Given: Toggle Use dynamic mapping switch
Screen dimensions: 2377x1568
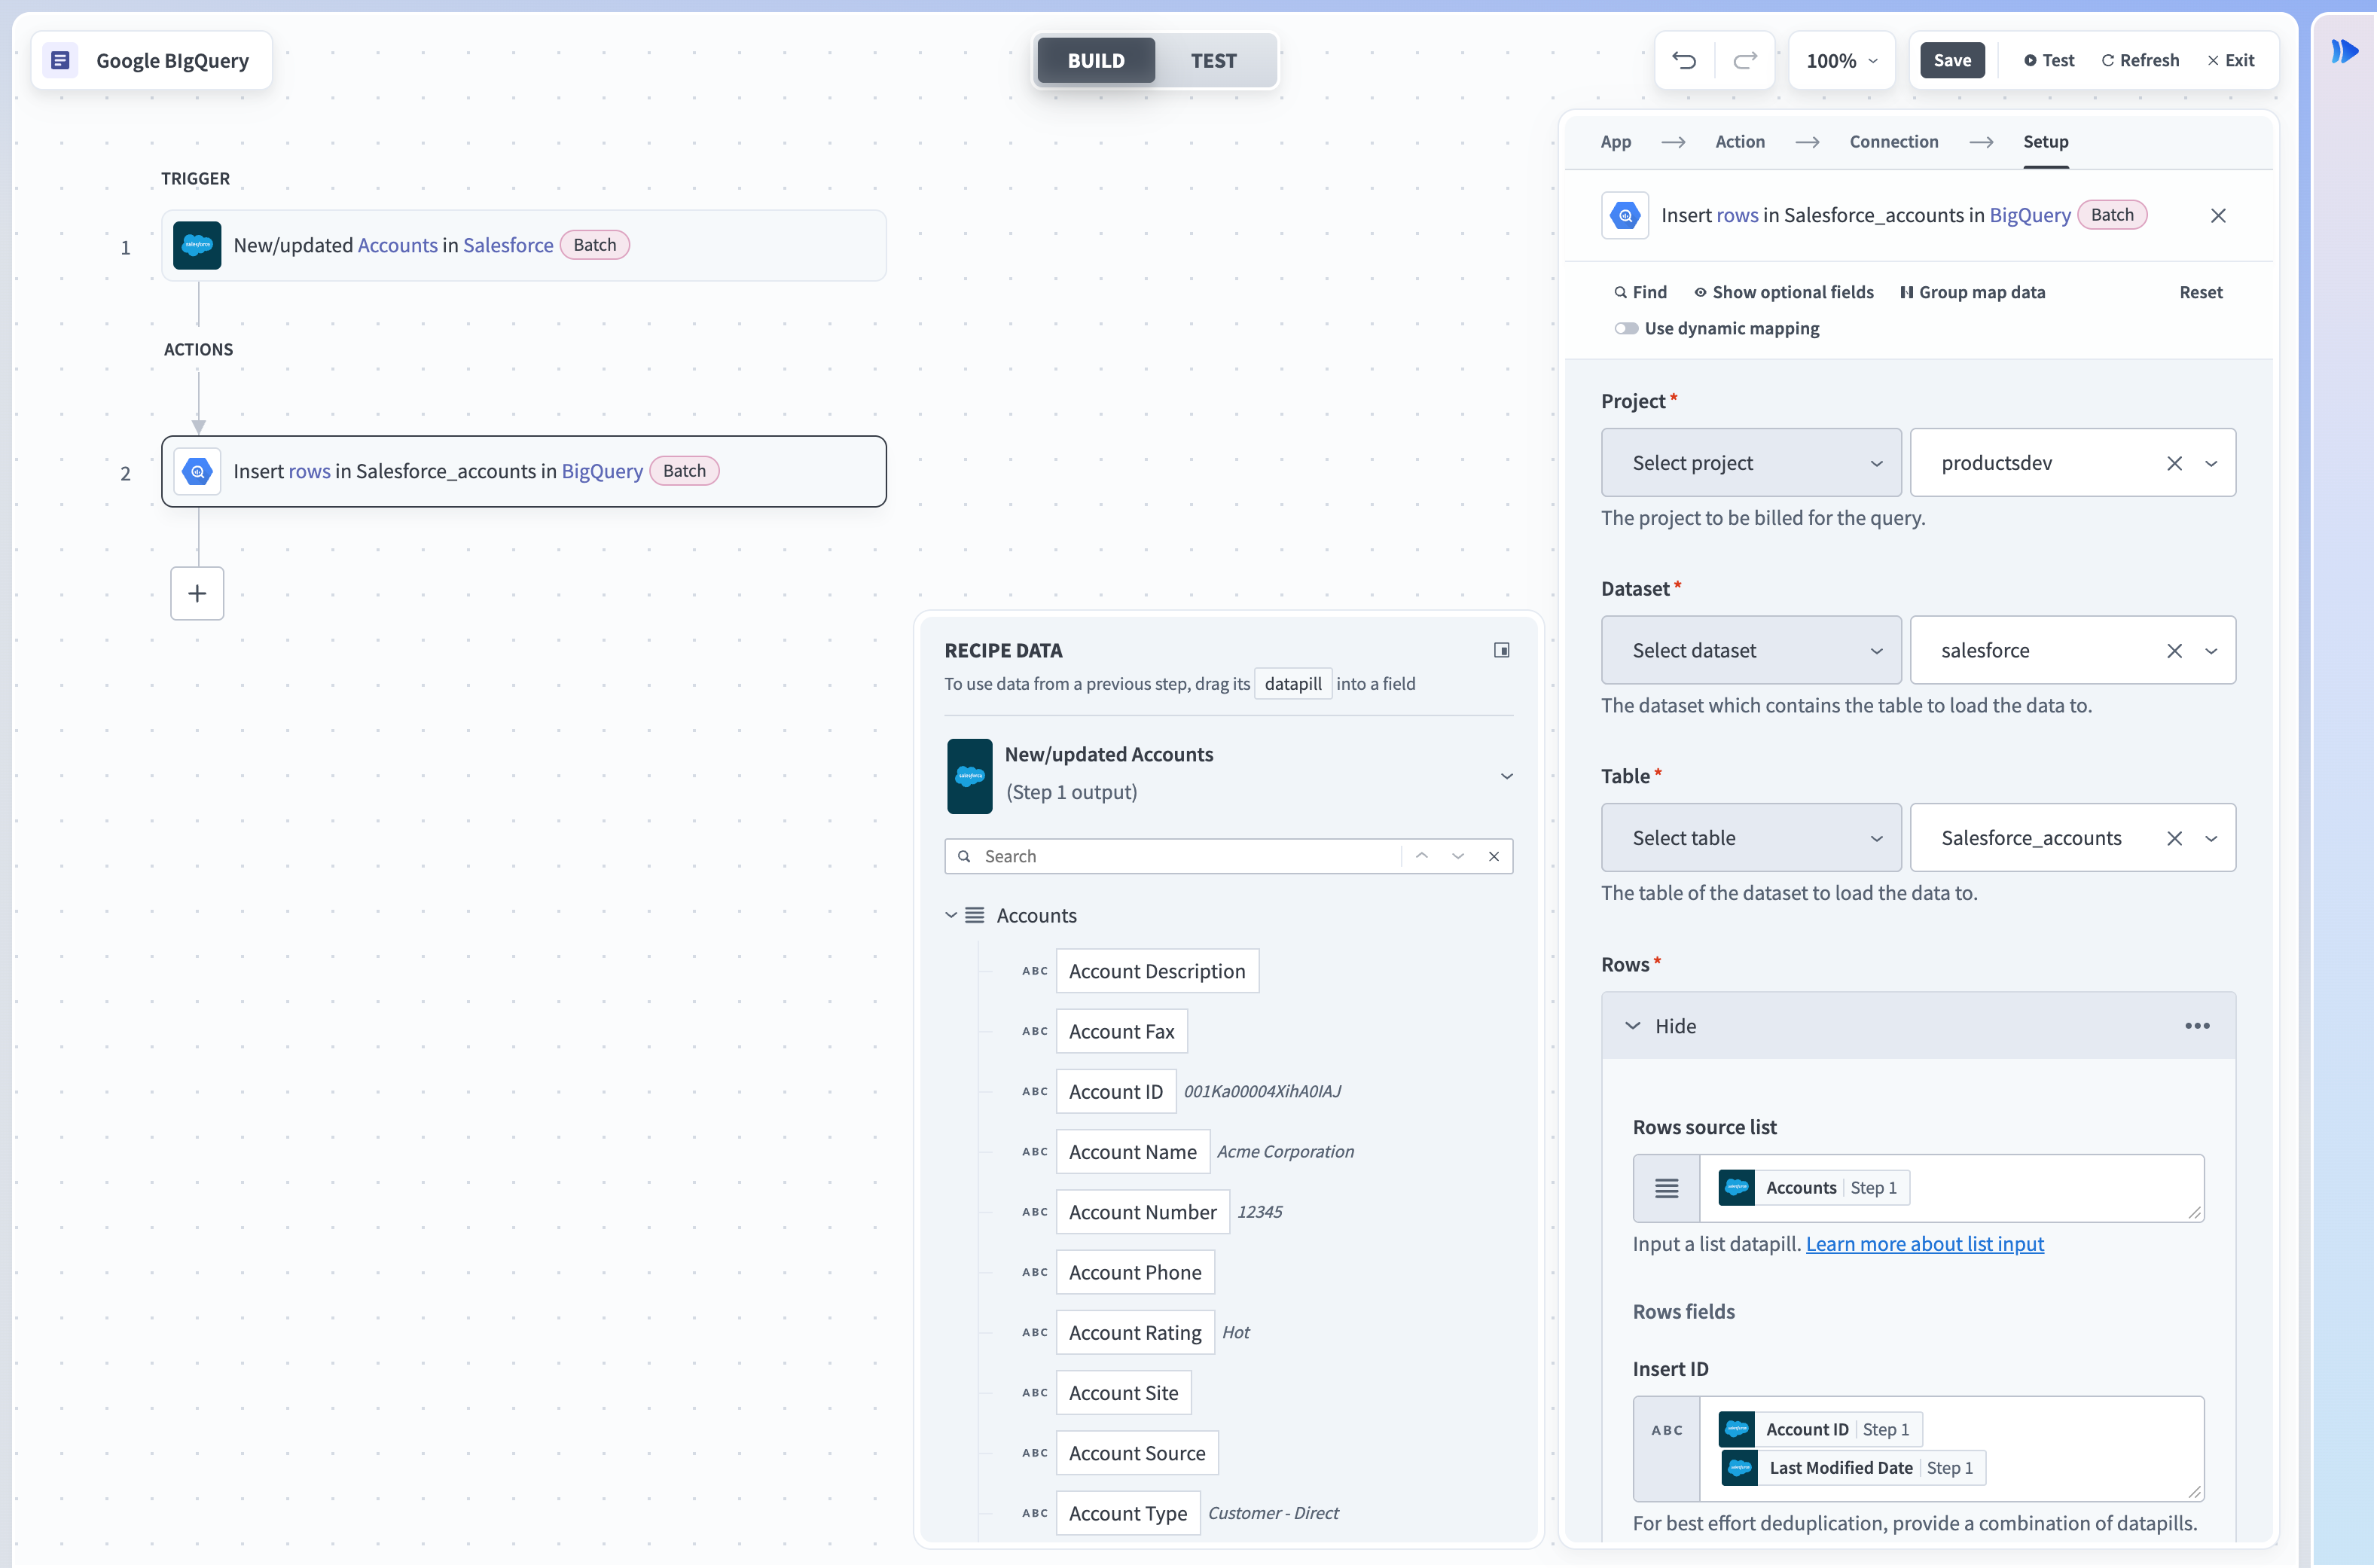Looking at the screenshot, I should [x=1626, y=329].
